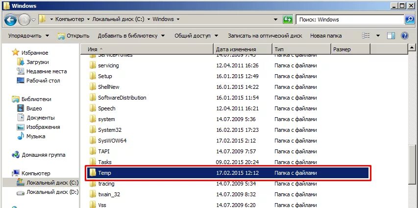Image resolution: width=418 pixels, height=208 pixels.
Task: Select 'Локальный диск (D:)' in navigation pane
Action: pyautogui.click(x=52, y=192)
